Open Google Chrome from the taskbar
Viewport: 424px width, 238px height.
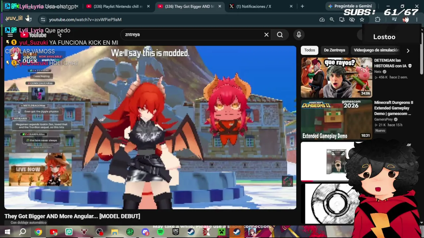tap(38, 232)
